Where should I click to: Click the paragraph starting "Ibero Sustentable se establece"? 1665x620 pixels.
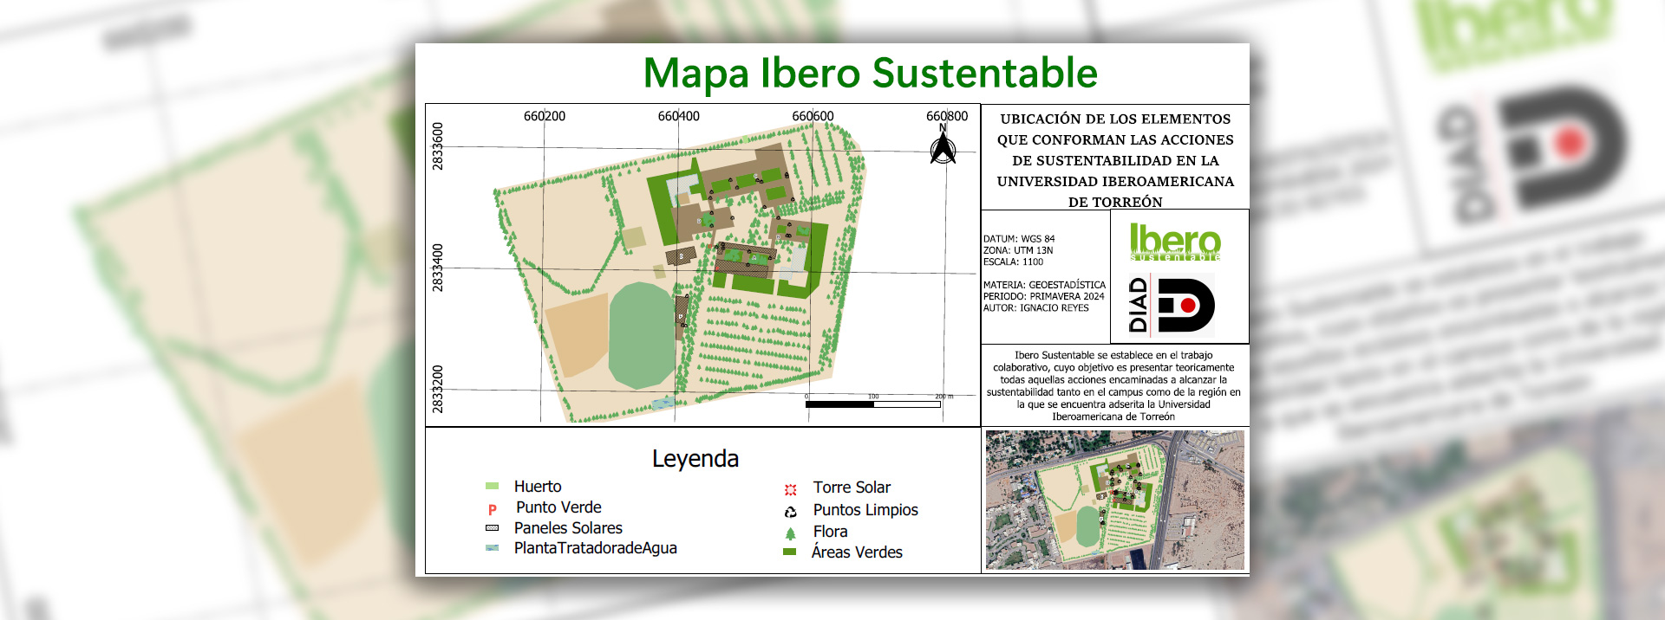(x=1113, y=386)
